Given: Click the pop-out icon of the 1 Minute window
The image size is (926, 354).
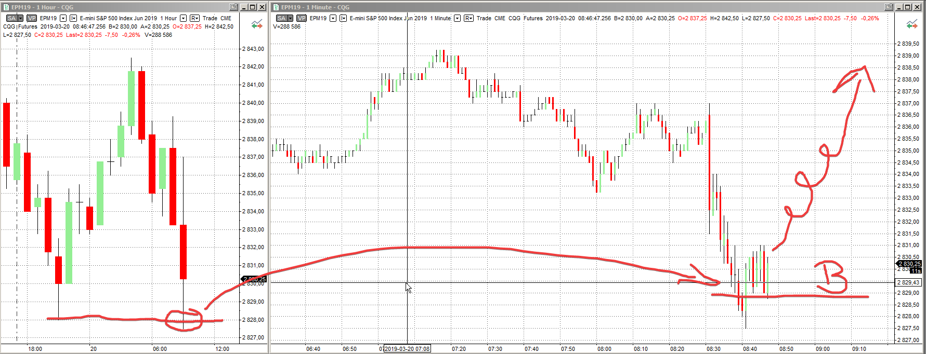Looking at the screenshot, I should tap(889, 7).
